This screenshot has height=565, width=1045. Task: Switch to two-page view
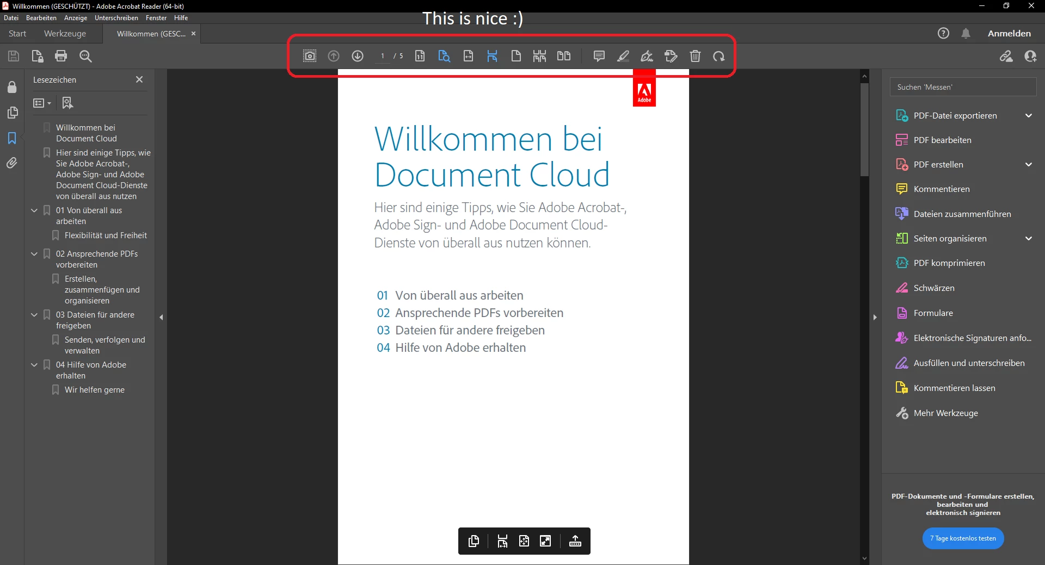(x=564, y=56)
